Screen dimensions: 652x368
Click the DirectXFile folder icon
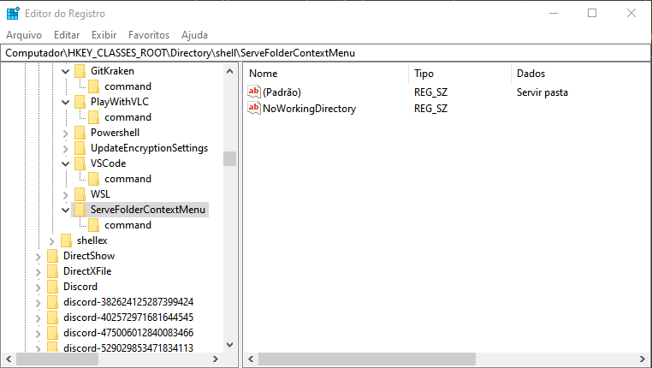(x=52, y=271)
